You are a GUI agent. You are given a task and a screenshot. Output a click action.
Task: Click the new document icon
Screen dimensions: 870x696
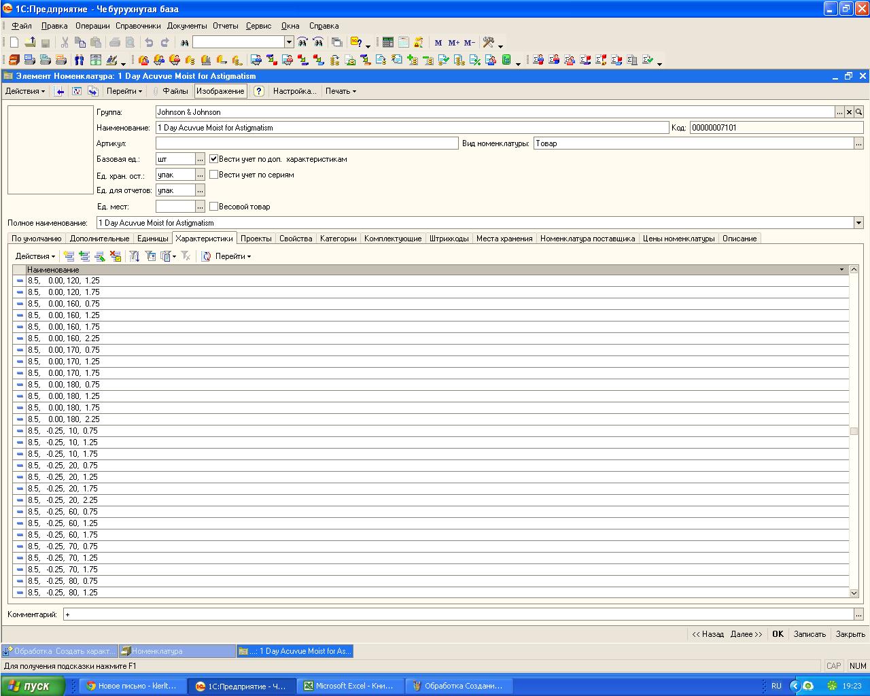(x=14, y=42)
